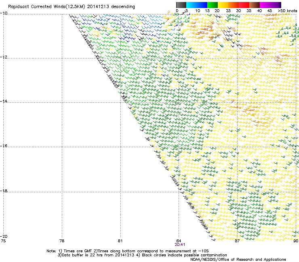Pick the green 15-20 knots legend swatch

point(213,5)
